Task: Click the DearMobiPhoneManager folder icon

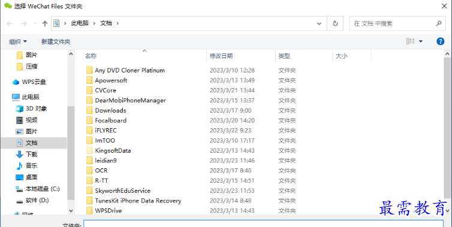Action: [x=89, y=100]
